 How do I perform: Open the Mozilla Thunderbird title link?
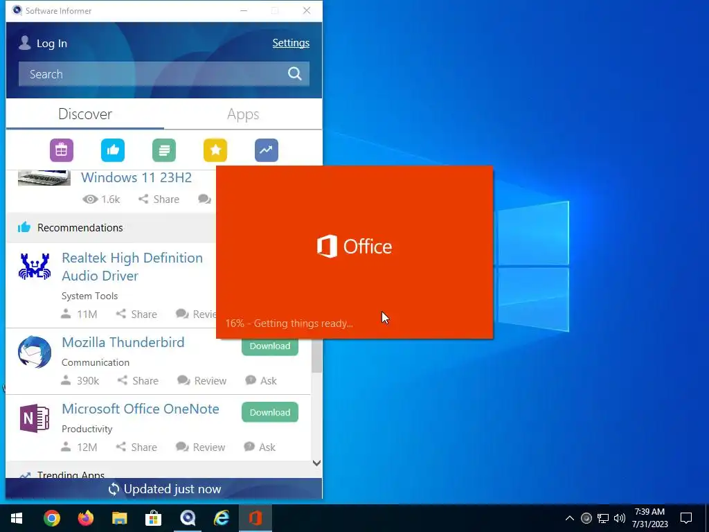(123, 342)
